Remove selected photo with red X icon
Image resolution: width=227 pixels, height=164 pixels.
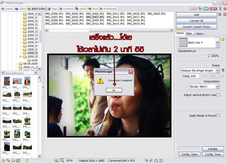click(x=220, y=14)
